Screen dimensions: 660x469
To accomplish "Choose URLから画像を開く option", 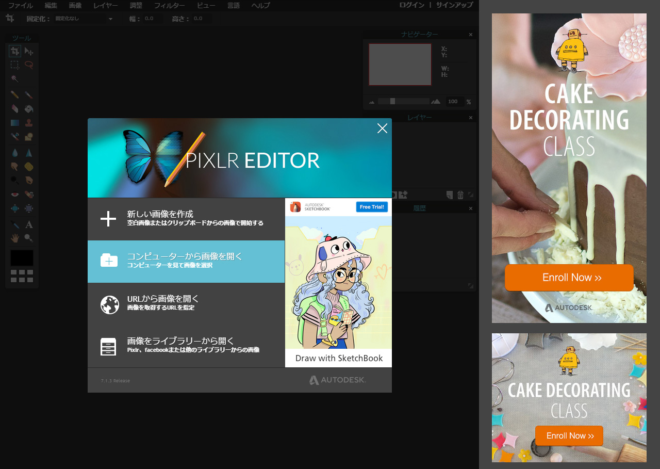I will (x=186, y=304).
